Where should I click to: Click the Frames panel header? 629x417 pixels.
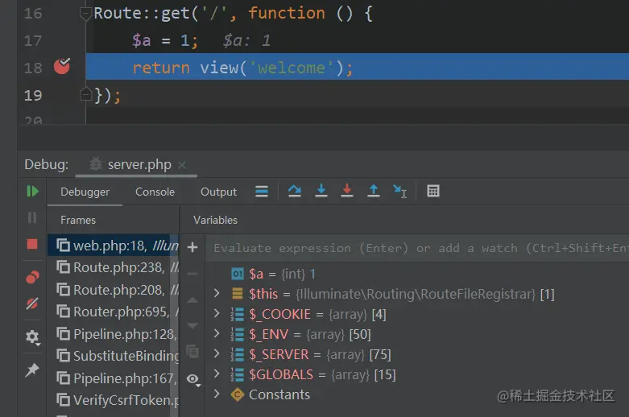tap(78, 220)
